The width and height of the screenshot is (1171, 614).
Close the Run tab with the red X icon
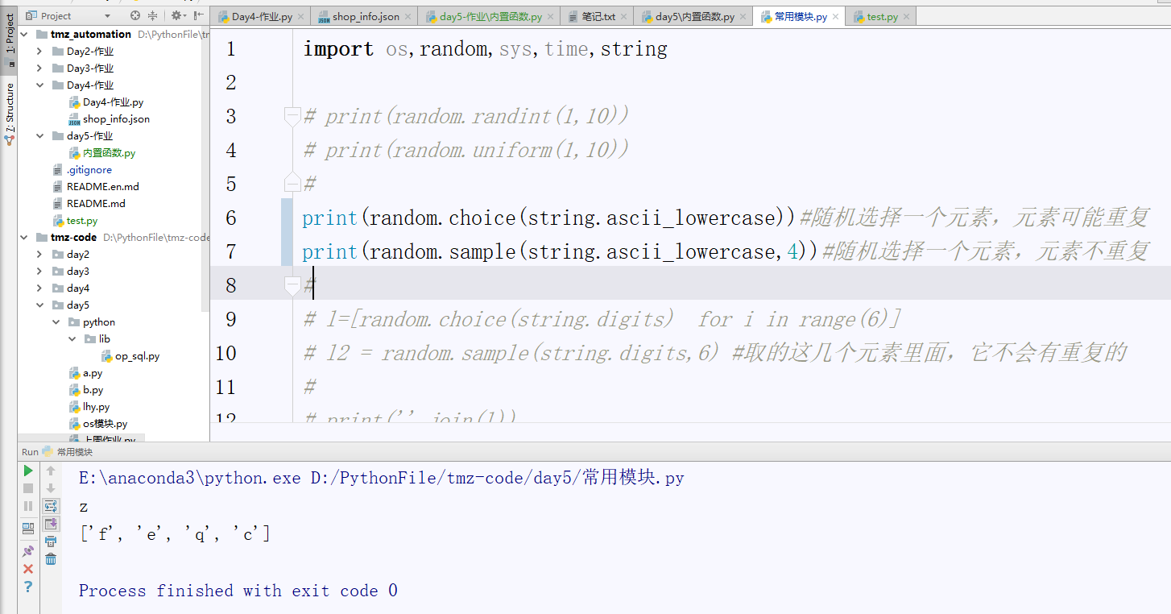[x=28, y=569]
